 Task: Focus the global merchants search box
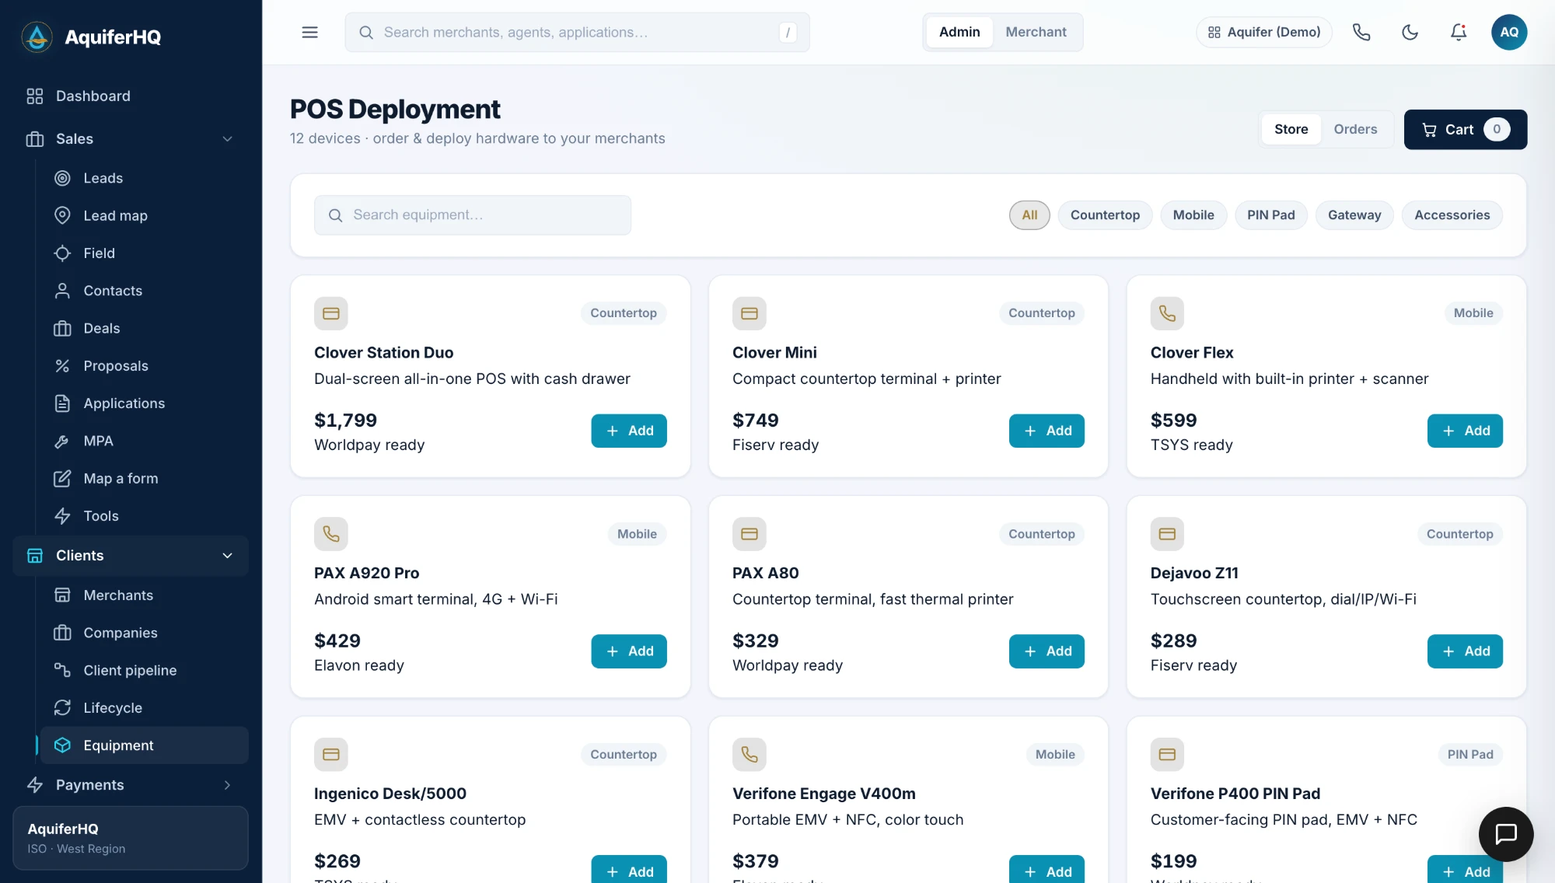(577, 32)
